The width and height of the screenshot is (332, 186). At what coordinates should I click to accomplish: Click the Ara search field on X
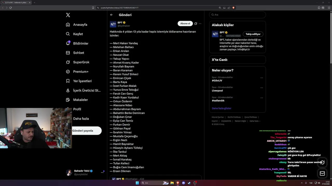point(238,15)
